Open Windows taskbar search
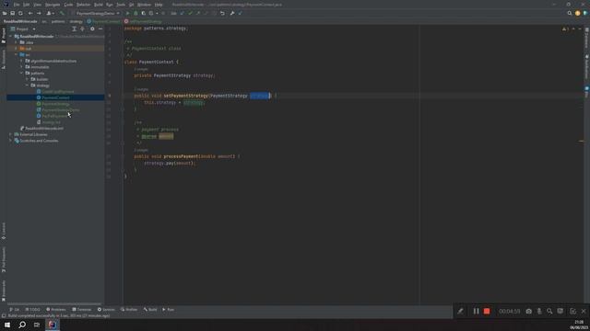The image size is (590, 331). pyautogui.click(x=22, y=325)
